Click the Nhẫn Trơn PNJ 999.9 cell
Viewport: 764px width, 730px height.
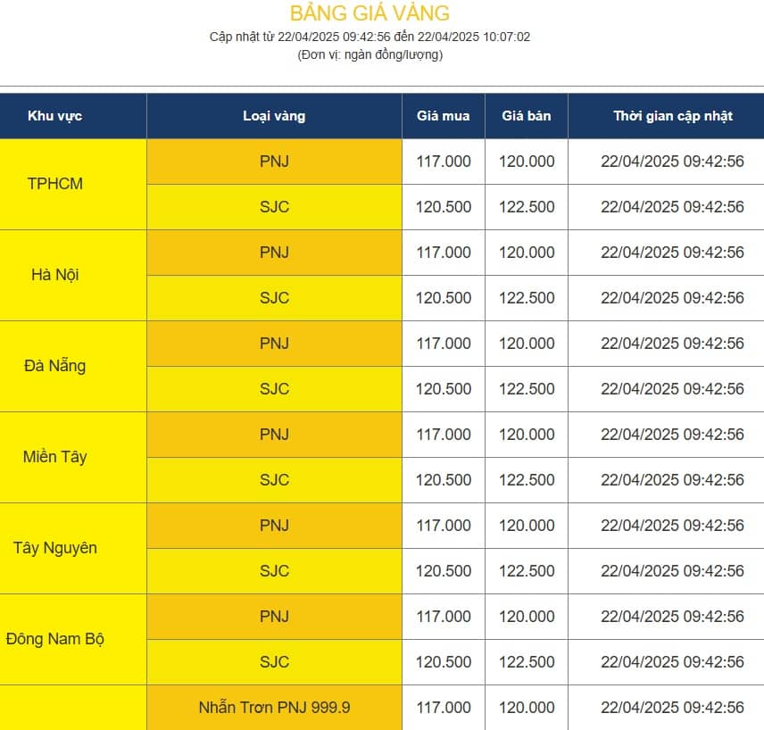pos(274,708)
